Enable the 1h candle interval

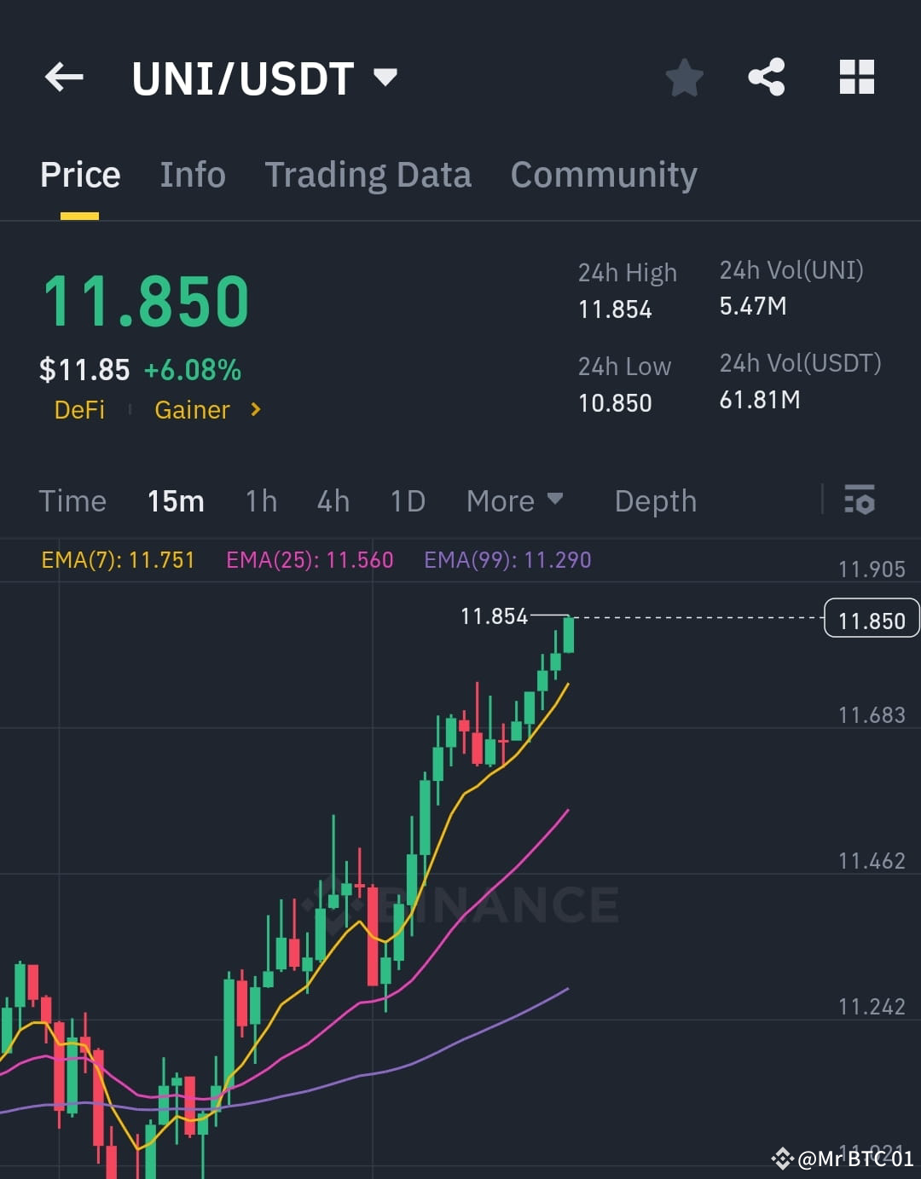click(261, 501)
